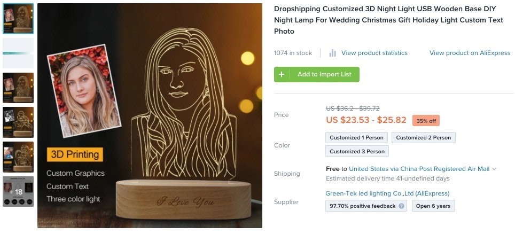Open the View product statistics link

point(374,53)
